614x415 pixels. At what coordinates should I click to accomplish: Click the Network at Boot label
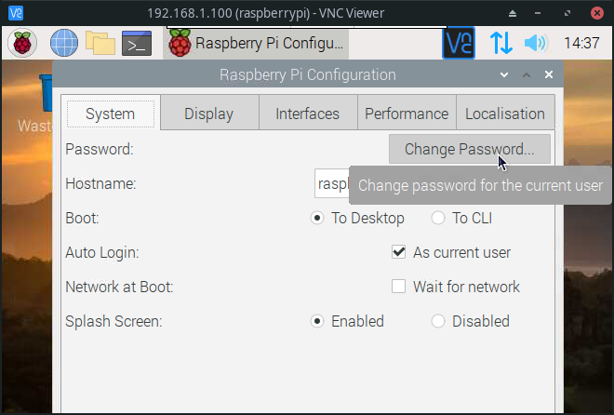pyautogui.click(x=119, y=287)
